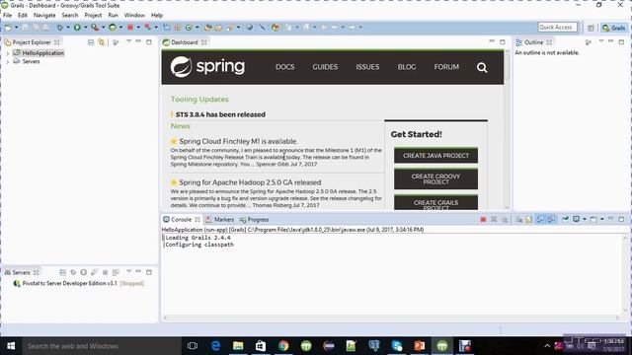Open Spring Cloud Finchley M1 news link
This screenshot has height=355, width=632.
pos(238,141)
